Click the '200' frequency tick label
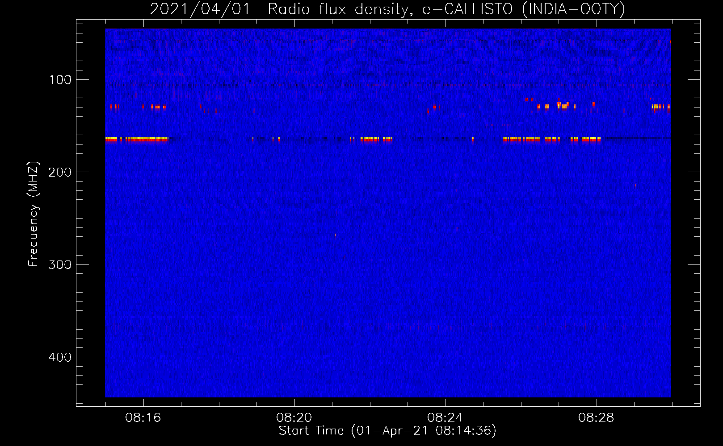 [x=60, y=172]
